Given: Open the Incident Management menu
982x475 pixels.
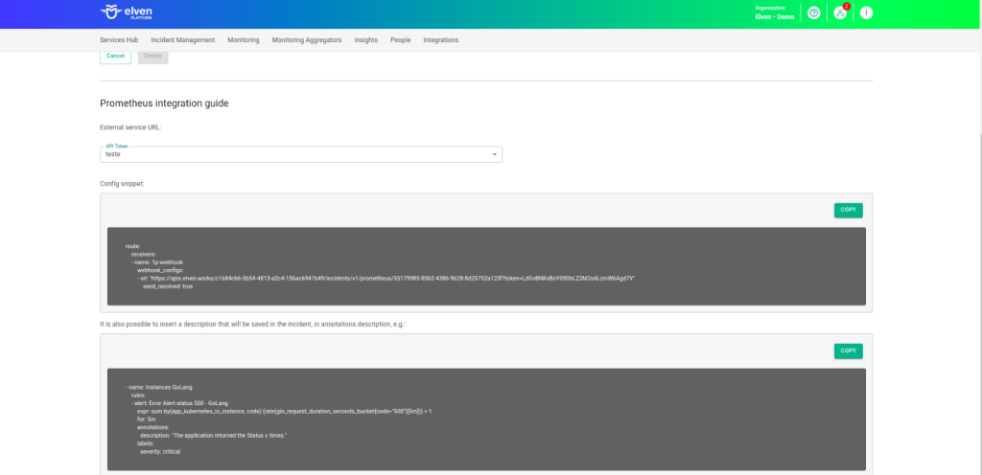Looking at the screenshot, I should [x=182, y=40].
